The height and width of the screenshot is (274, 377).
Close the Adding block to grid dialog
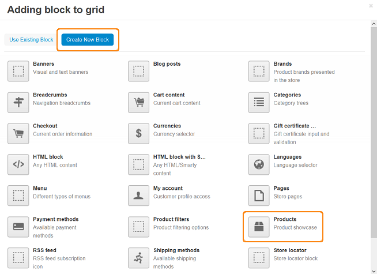click(x=371, y=6)
